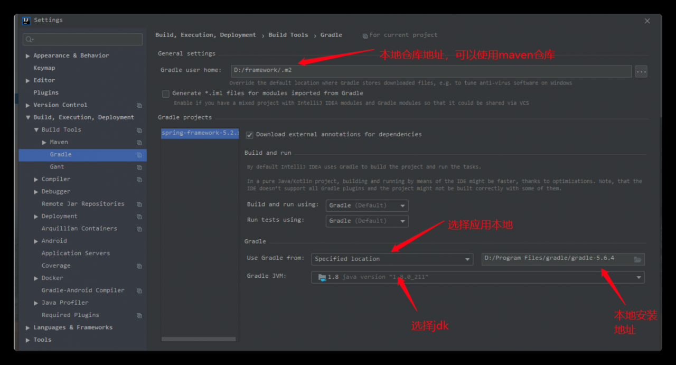Uncheck Download external annotations for dependencies

click(x=250, y=135)
